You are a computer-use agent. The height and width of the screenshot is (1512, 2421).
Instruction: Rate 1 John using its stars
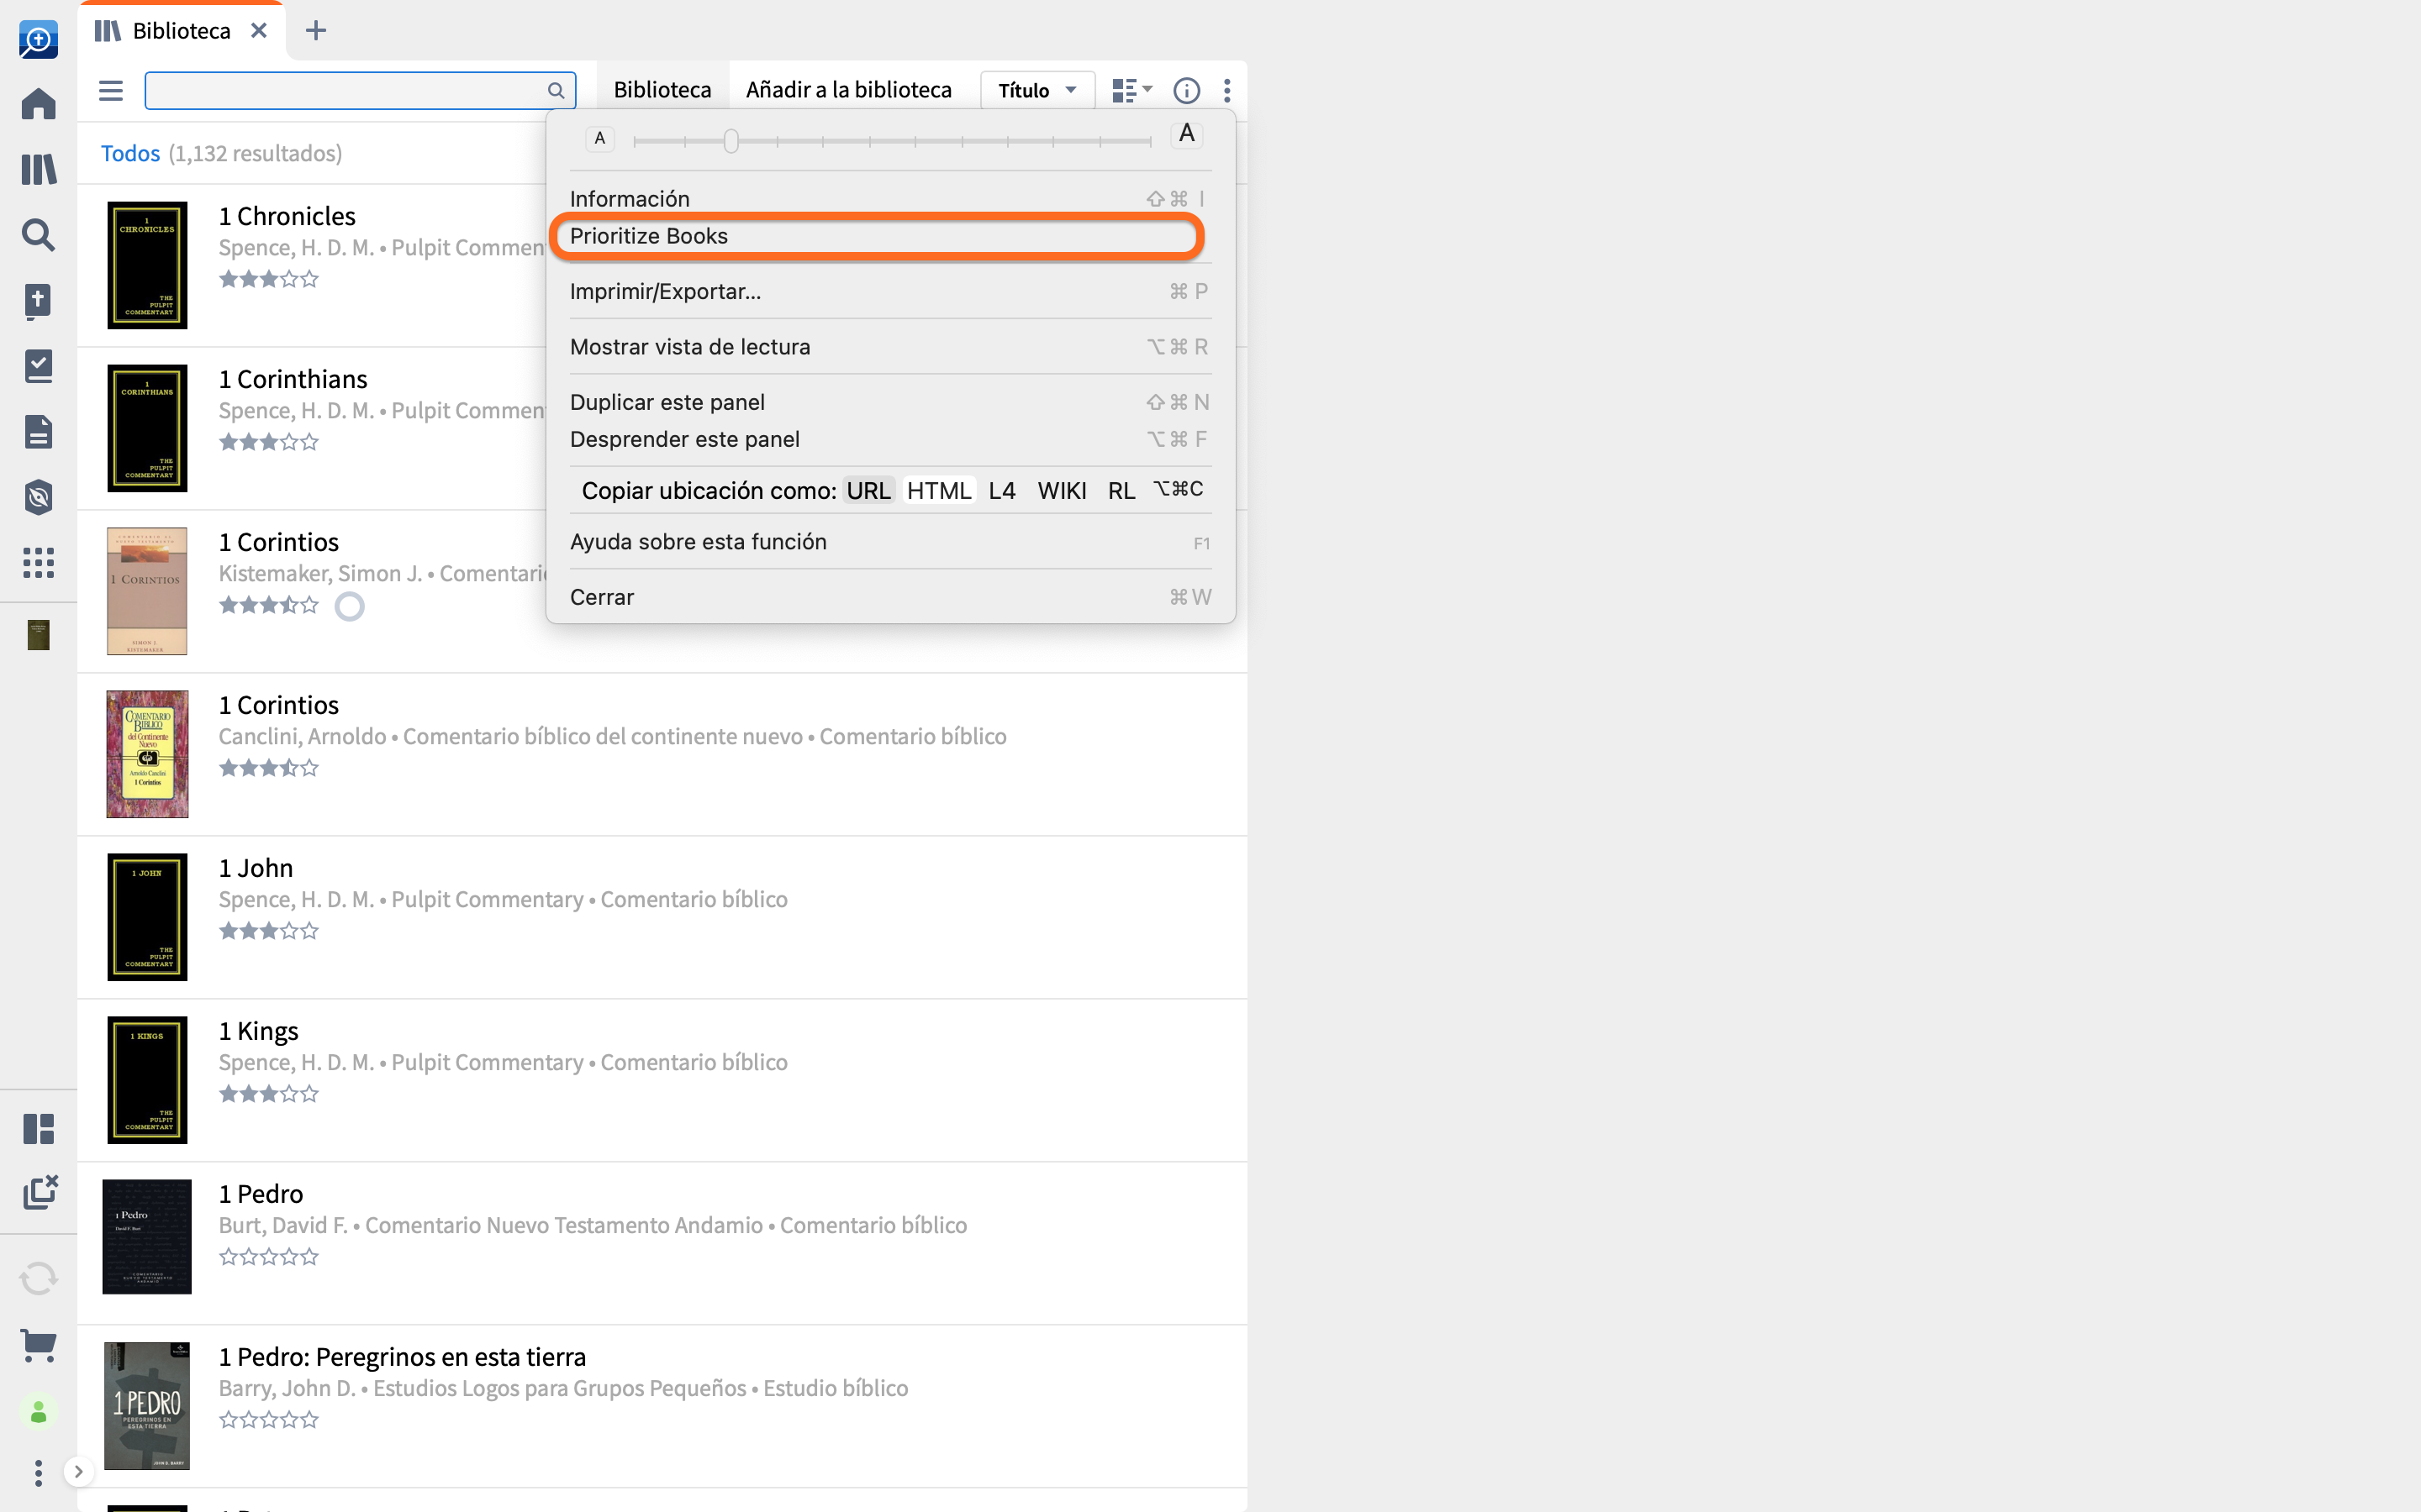tap(268, 931)
